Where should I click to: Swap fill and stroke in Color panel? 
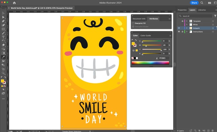(136, 40)
